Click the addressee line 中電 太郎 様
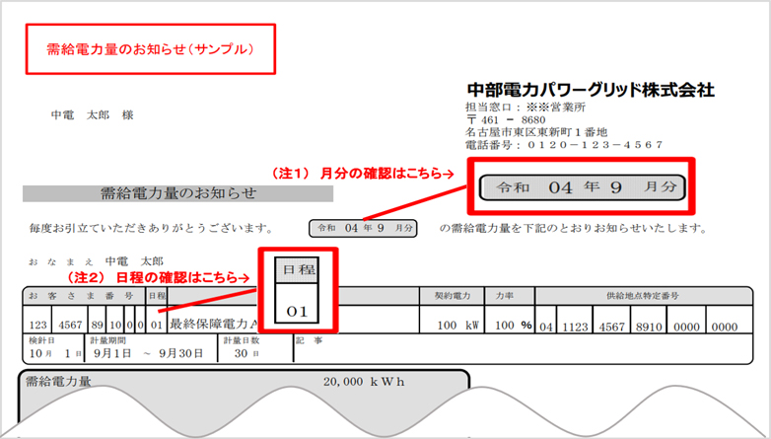The height and width of the screenshot is (439, 771). click(x=92, y=115)
